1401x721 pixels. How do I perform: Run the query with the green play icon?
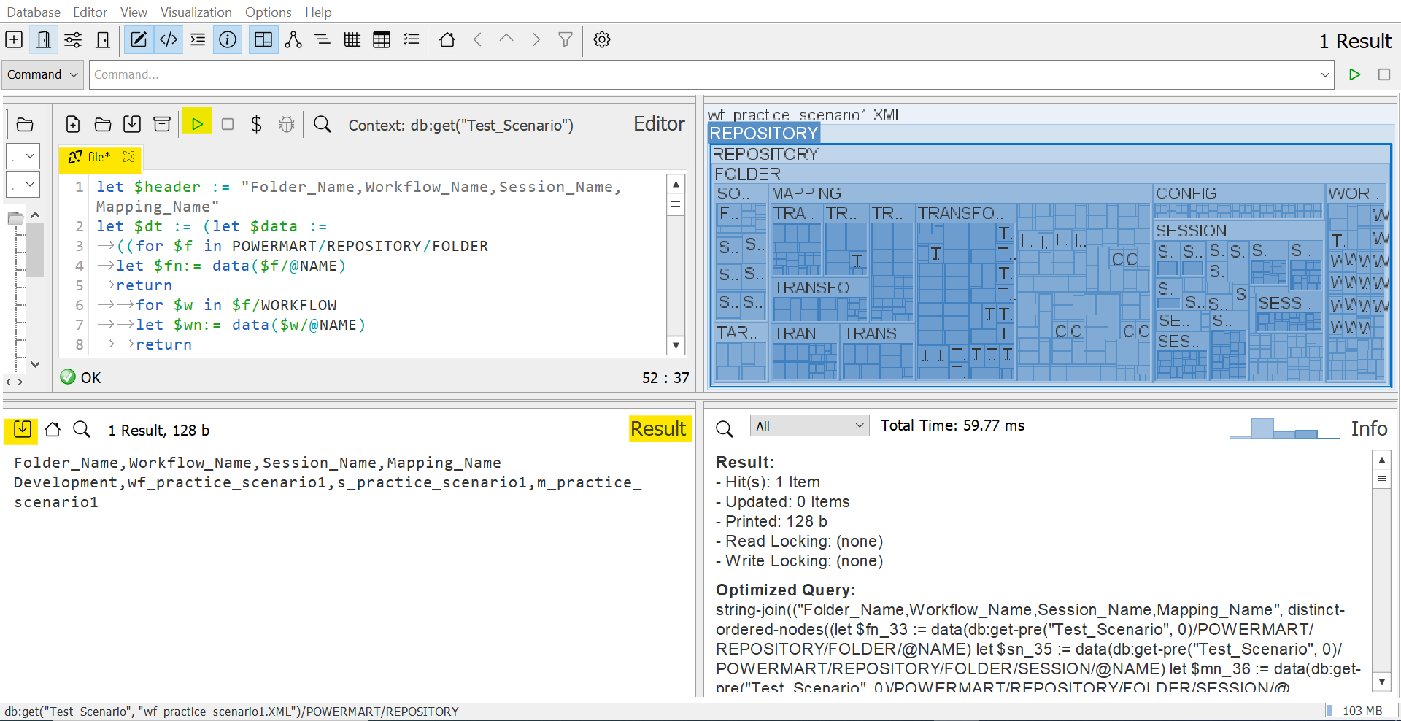point(197,123)
